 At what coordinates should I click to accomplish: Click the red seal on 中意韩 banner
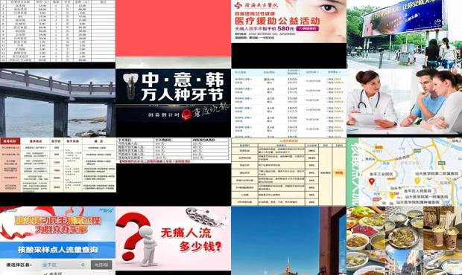click(186, 115)
